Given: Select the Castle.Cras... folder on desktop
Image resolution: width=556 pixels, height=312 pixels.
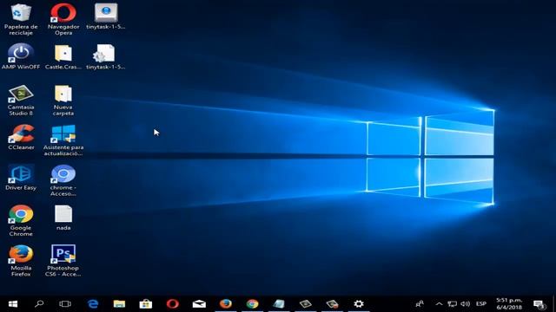Looking at the screenshot, I should [x=63, y=56].
